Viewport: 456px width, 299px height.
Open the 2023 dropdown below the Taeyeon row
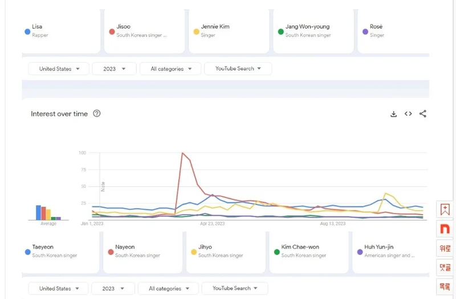coord(113,288)
